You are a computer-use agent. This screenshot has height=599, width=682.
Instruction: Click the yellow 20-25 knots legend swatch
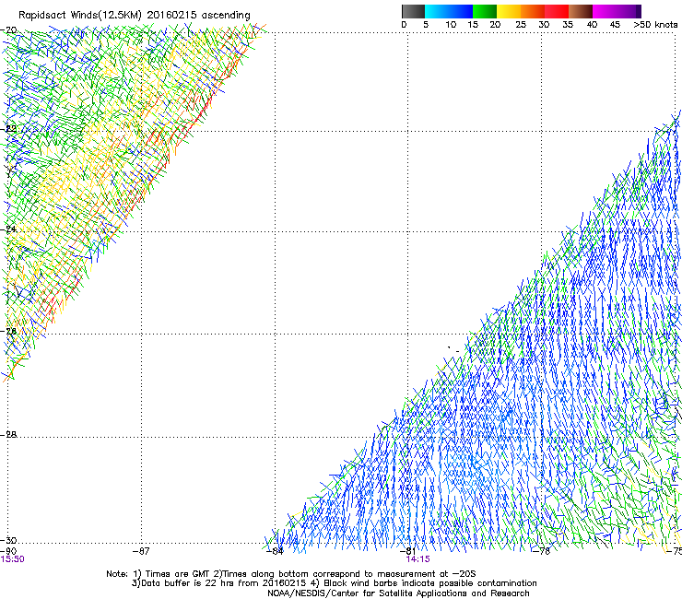pos(509,11)
